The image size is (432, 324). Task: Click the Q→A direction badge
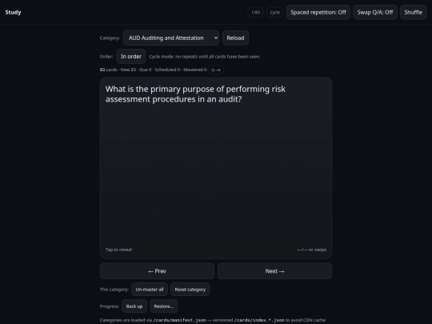pos(216,70)
